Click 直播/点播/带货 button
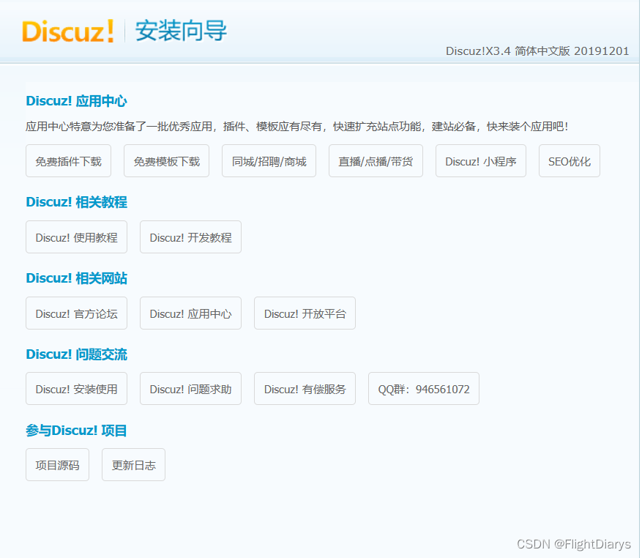 point(376,161)
